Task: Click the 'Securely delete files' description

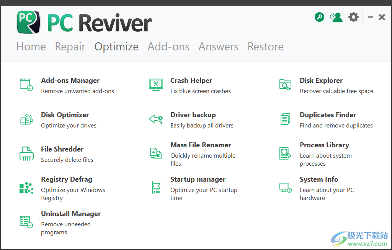Action: (x=67, y=160)
